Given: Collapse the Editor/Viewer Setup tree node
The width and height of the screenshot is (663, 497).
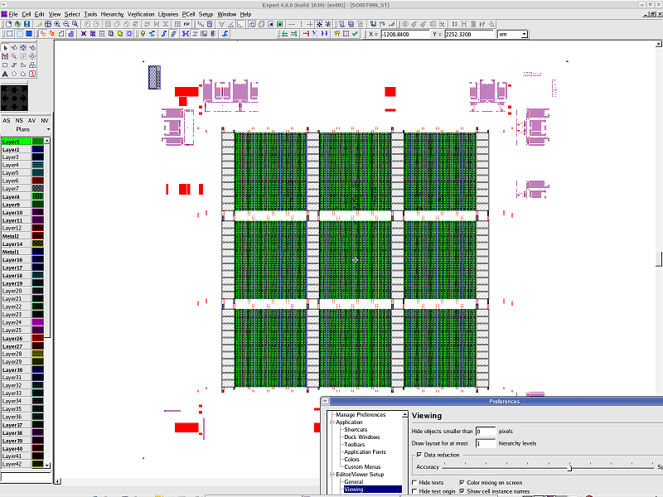Looking at the screenshot, I should click(x=331, y=474).
